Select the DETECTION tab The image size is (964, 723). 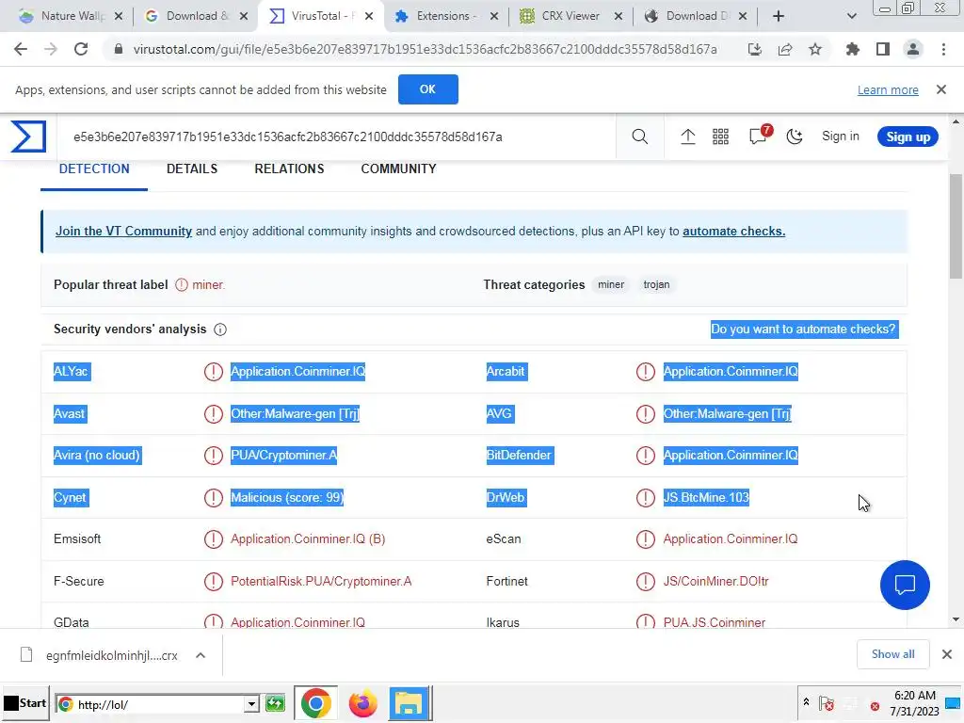pos(94,169)
